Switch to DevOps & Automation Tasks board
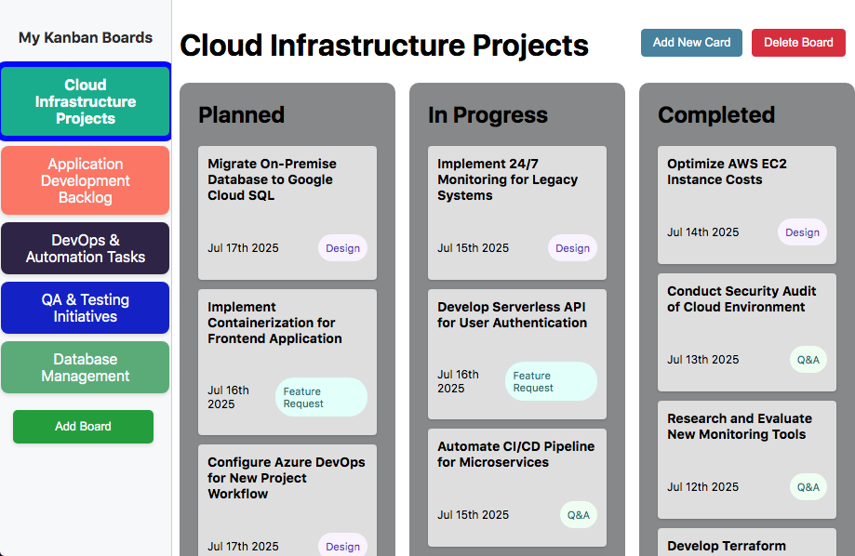855x556 pixels. (85, 248)
